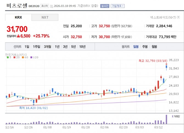Click the 코스닥 market badge

point(44,6)
